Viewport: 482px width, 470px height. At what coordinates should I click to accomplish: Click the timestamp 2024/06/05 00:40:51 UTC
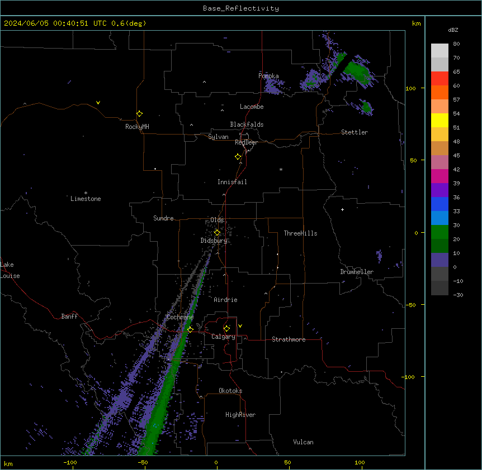coord(55,23)
